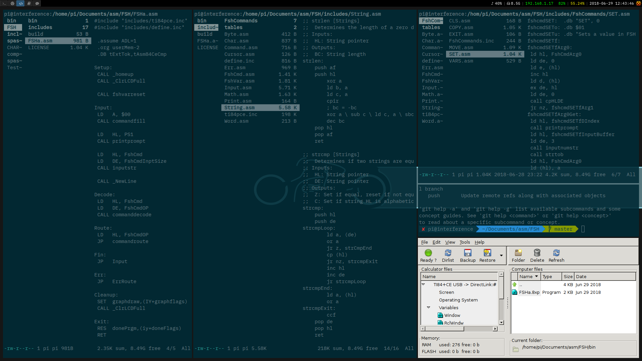Click the Delete trash can icon
The image size is (642, 361).
click(x=537, y=253)
